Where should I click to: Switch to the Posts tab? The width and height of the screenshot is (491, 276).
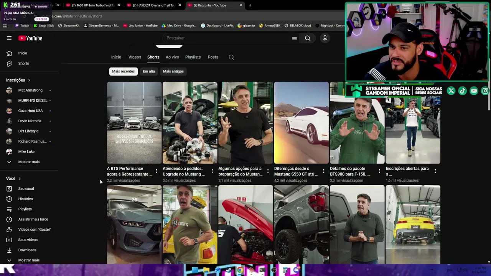click(213, 57)
